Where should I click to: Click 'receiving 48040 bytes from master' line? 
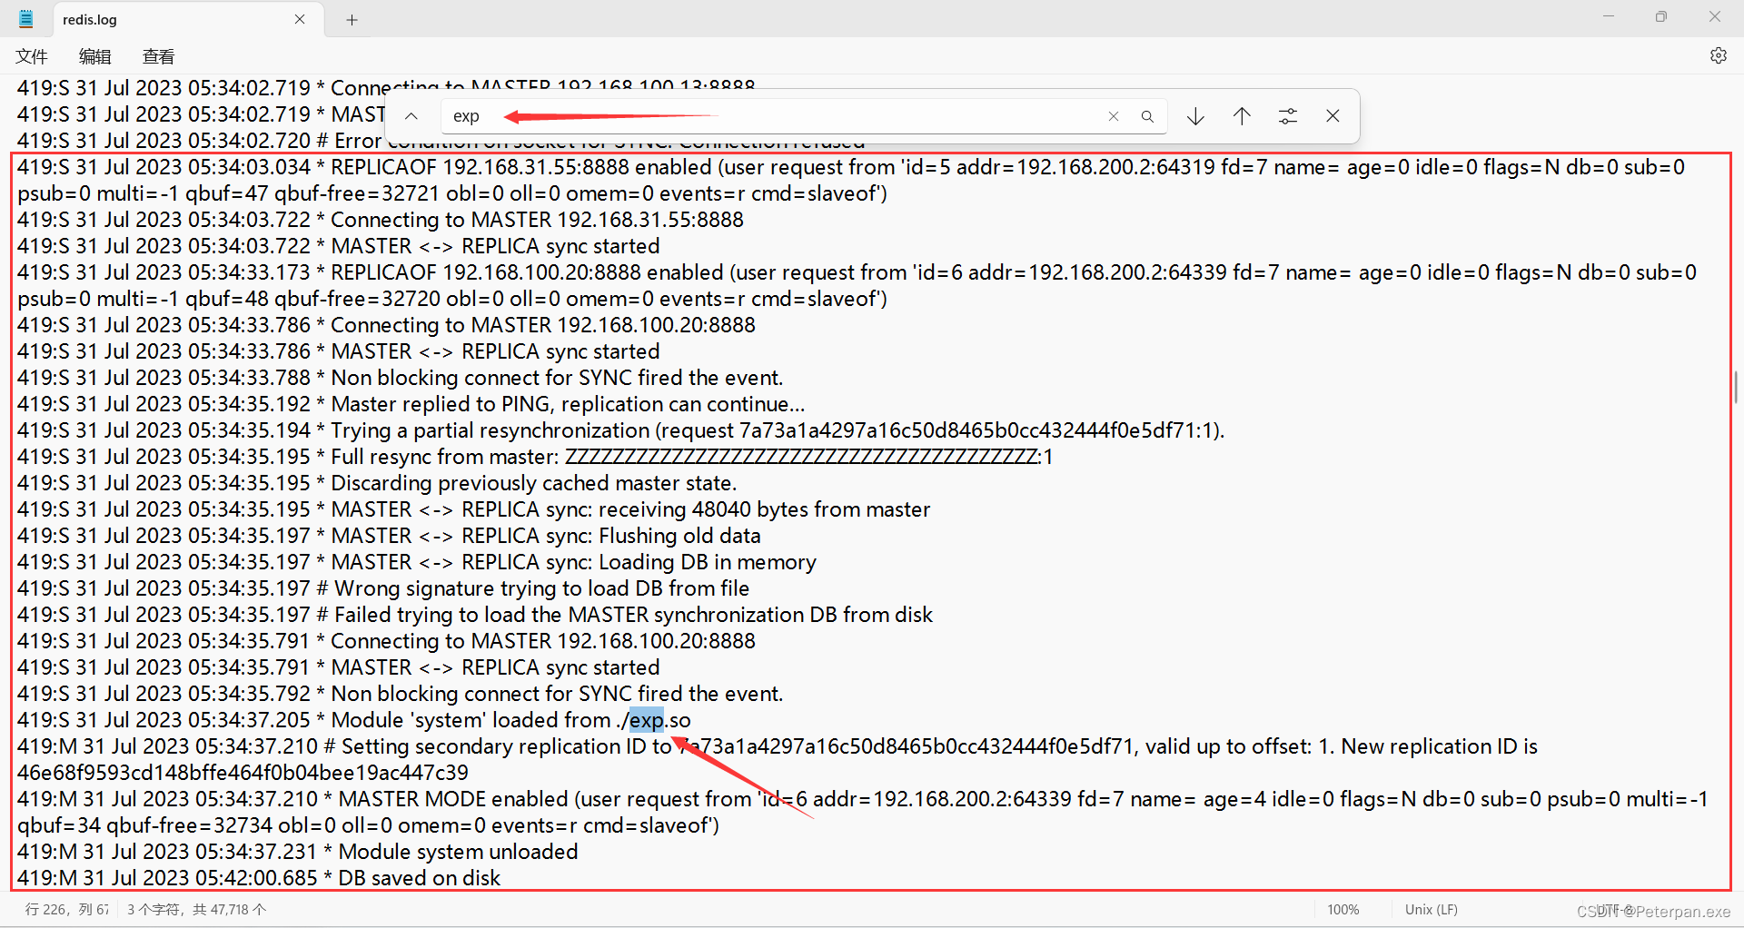[x=474, y=509]
